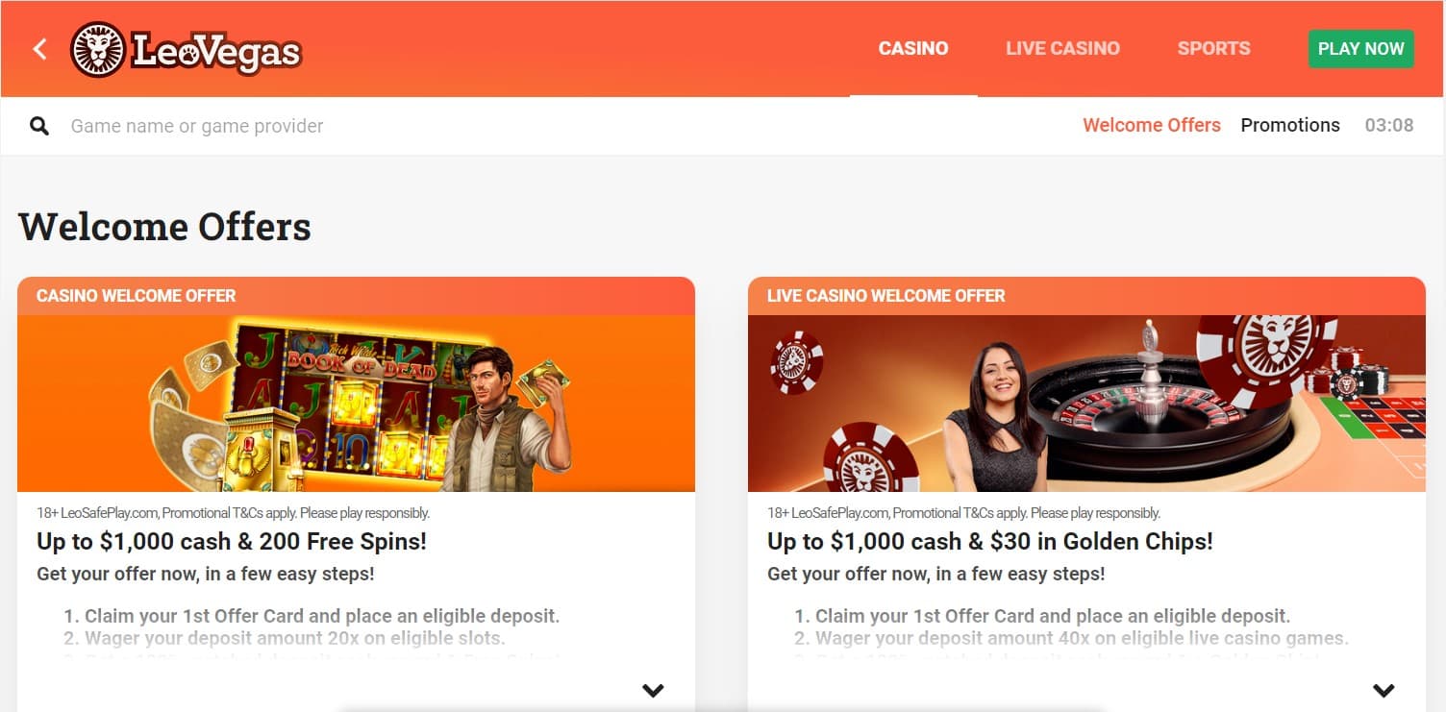Click the live roulette dealer banner image
The width and height of the screenshot is (1446, 712).
pos(1086,404)
